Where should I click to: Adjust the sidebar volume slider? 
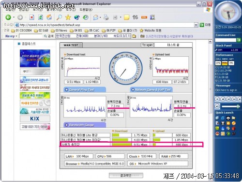231,106
